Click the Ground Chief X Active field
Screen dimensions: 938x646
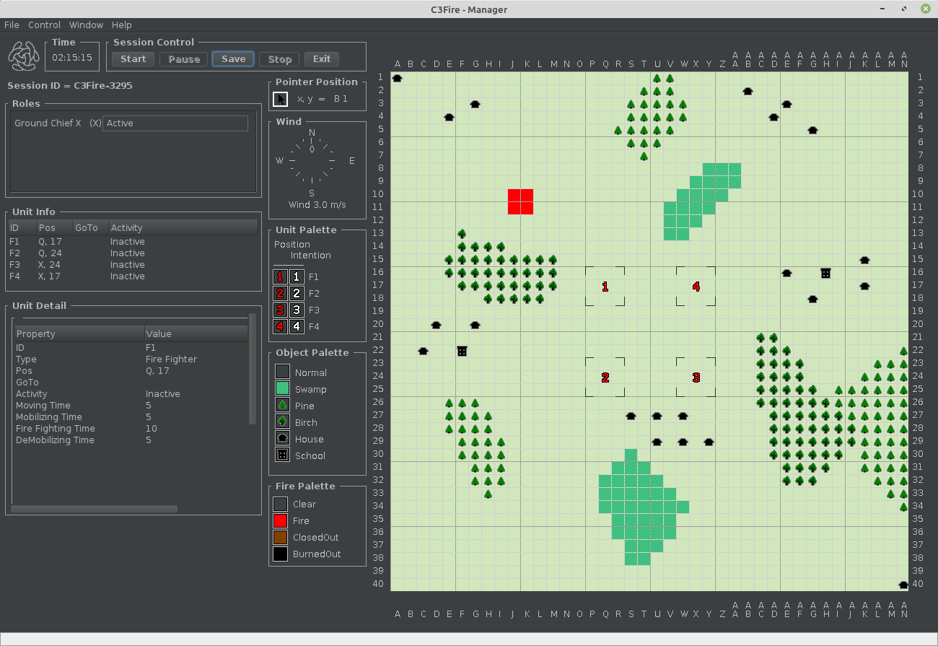(176, 123)
